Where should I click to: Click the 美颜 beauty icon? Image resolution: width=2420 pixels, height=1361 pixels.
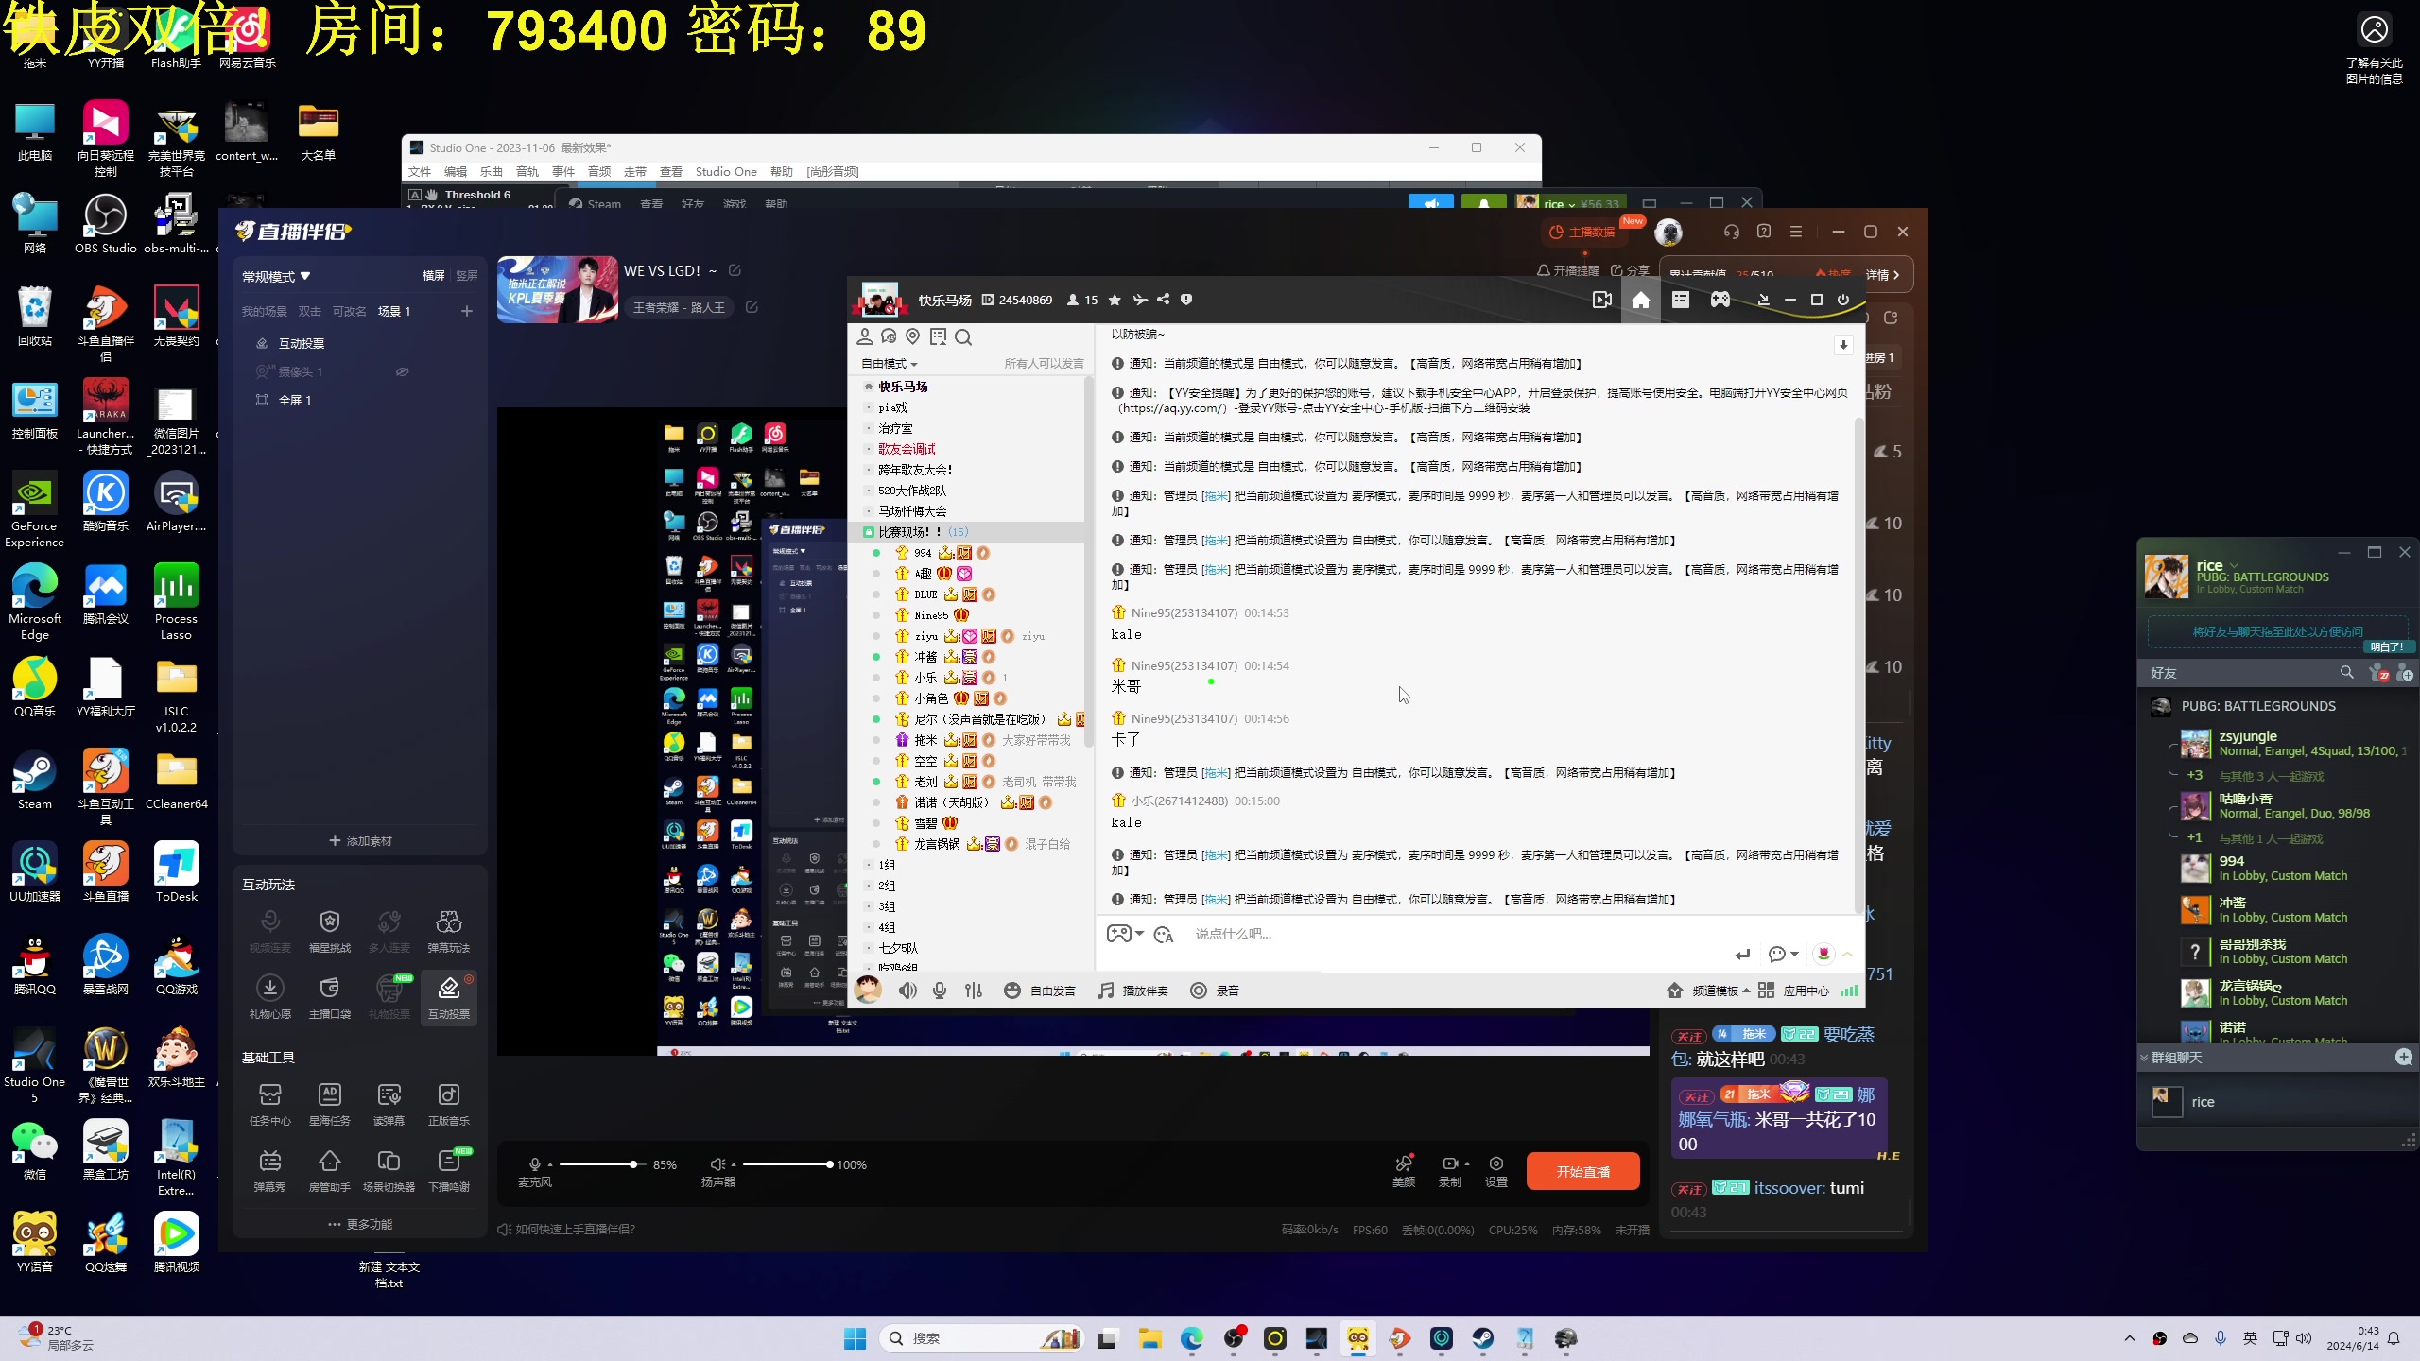1404,1170
